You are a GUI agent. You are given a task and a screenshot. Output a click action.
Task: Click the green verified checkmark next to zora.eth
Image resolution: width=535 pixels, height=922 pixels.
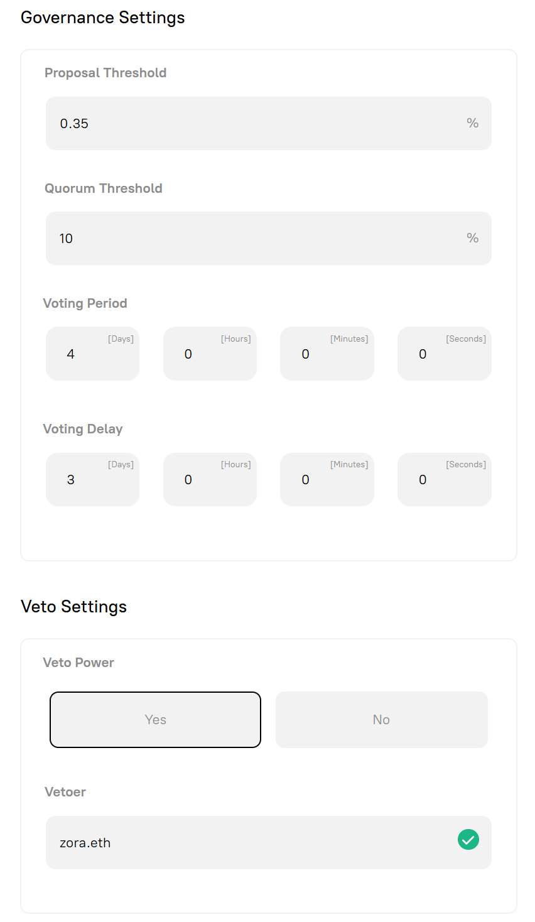pos(468,839)
